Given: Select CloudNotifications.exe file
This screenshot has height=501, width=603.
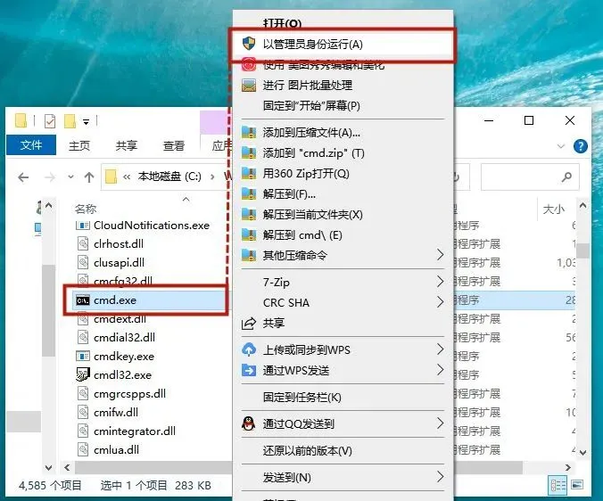Looking at the screenshot, I should coord(152,226).
